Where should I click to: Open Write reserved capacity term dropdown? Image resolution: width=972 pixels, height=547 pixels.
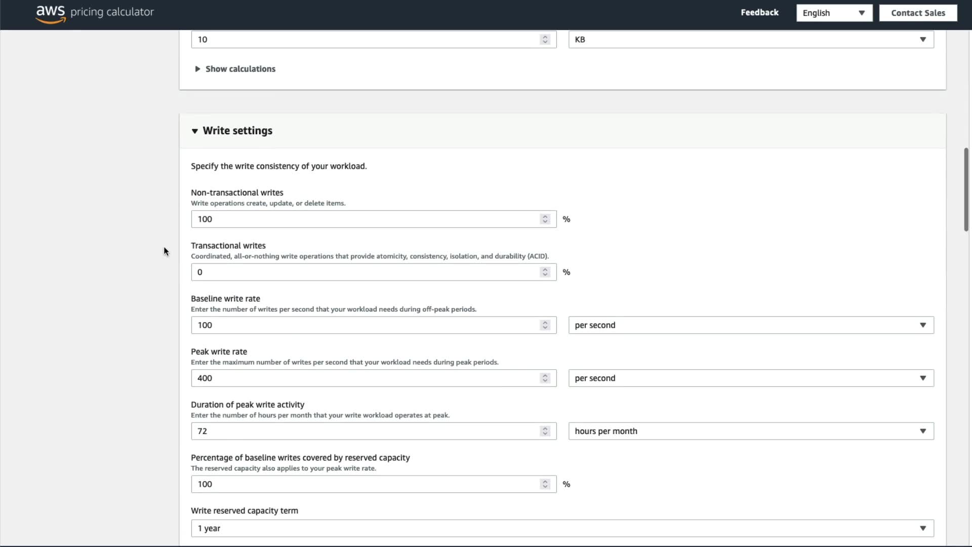[x=562, y=528]
